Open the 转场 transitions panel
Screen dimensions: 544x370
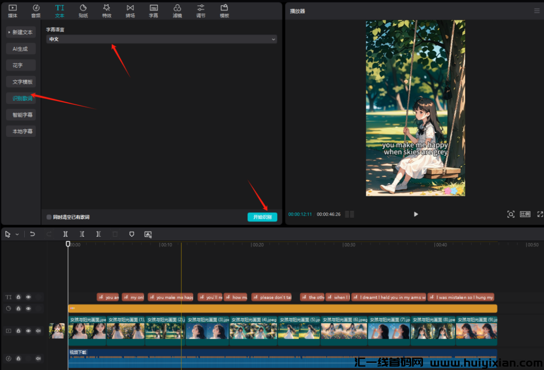tap(130, 11)
